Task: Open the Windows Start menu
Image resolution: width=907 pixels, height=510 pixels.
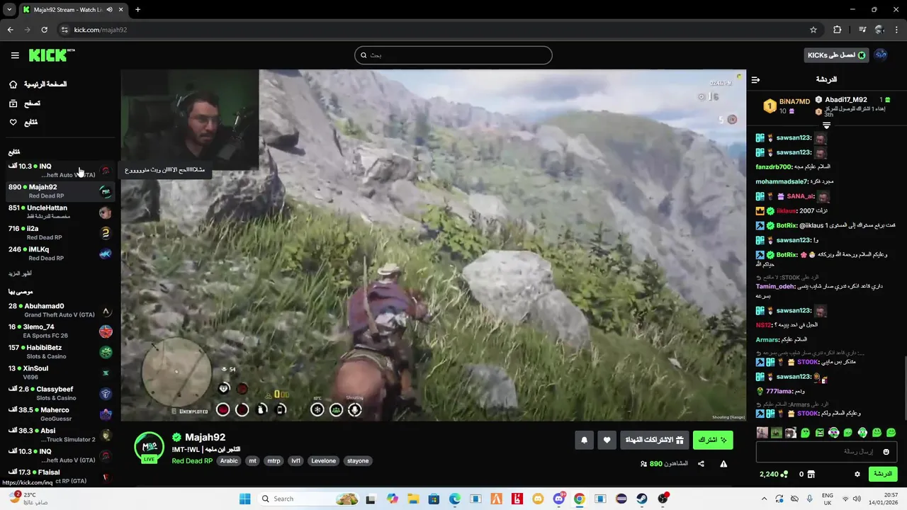Action: pos(245,499)
